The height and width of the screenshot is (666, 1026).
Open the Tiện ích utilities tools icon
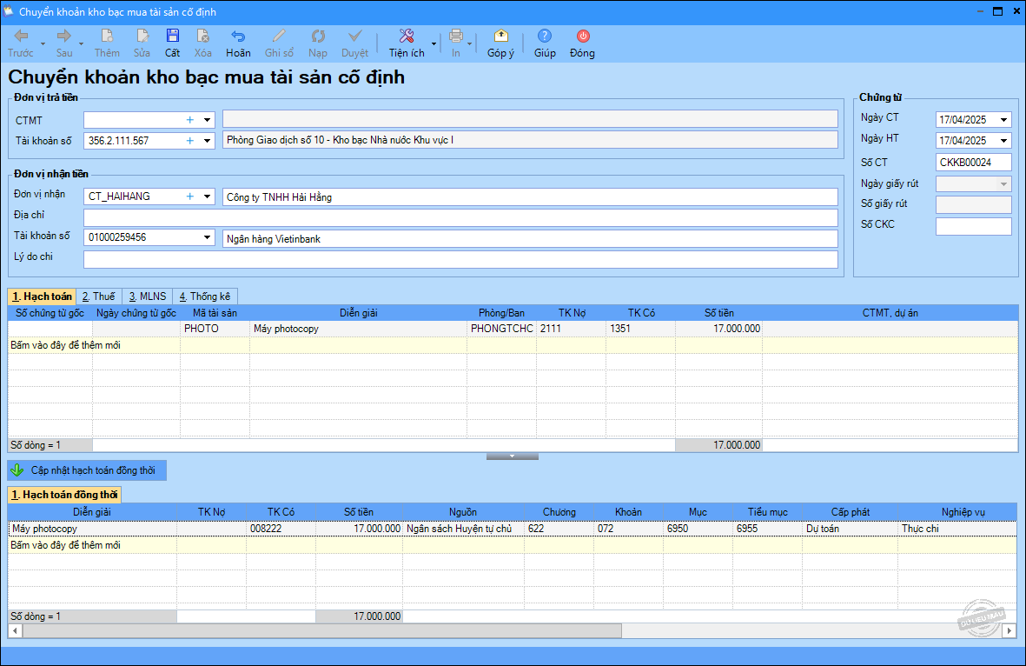point(407,43)
